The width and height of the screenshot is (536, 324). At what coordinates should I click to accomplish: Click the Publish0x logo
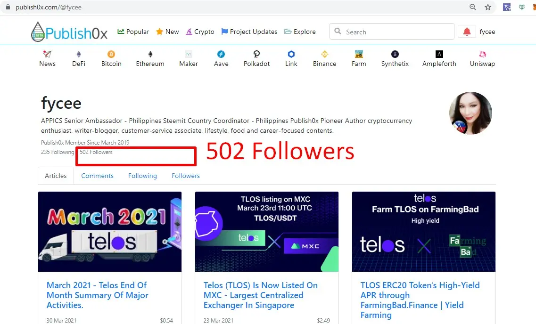tap(69, 32)
